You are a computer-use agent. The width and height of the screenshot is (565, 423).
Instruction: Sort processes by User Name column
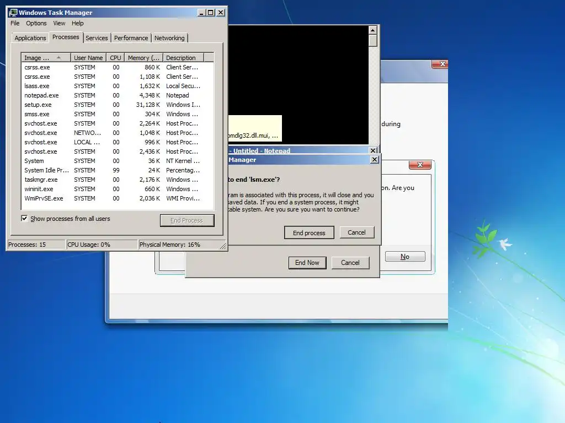(88, 57)
